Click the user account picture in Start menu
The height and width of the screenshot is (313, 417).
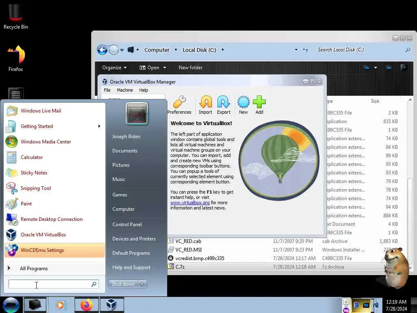coord(137,113)
